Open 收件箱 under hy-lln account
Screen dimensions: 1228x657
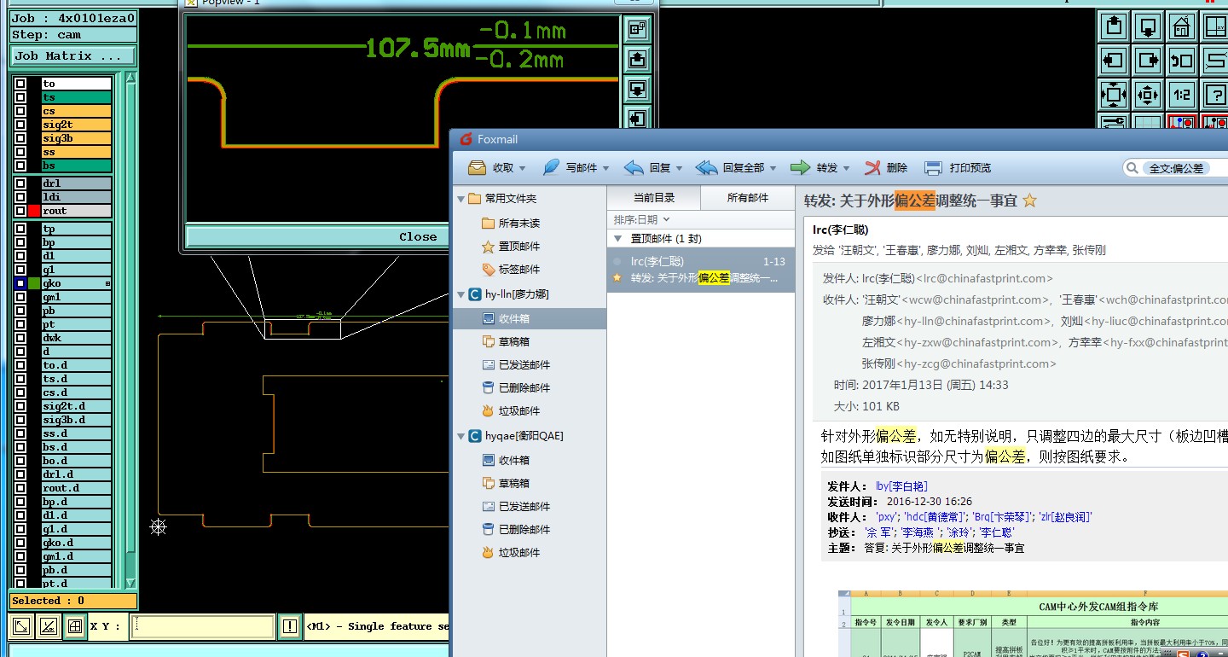[529, 318]
